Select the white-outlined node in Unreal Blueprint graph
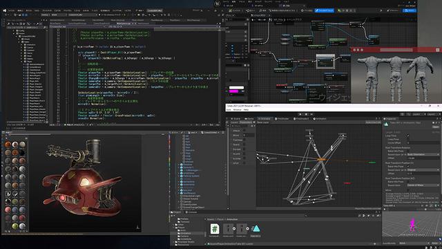This screenshot has width=442, height=249. [x=325, y=62]
